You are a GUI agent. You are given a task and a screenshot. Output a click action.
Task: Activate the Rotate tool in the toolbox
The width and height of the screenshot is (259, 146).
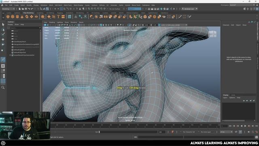point(3,44)
